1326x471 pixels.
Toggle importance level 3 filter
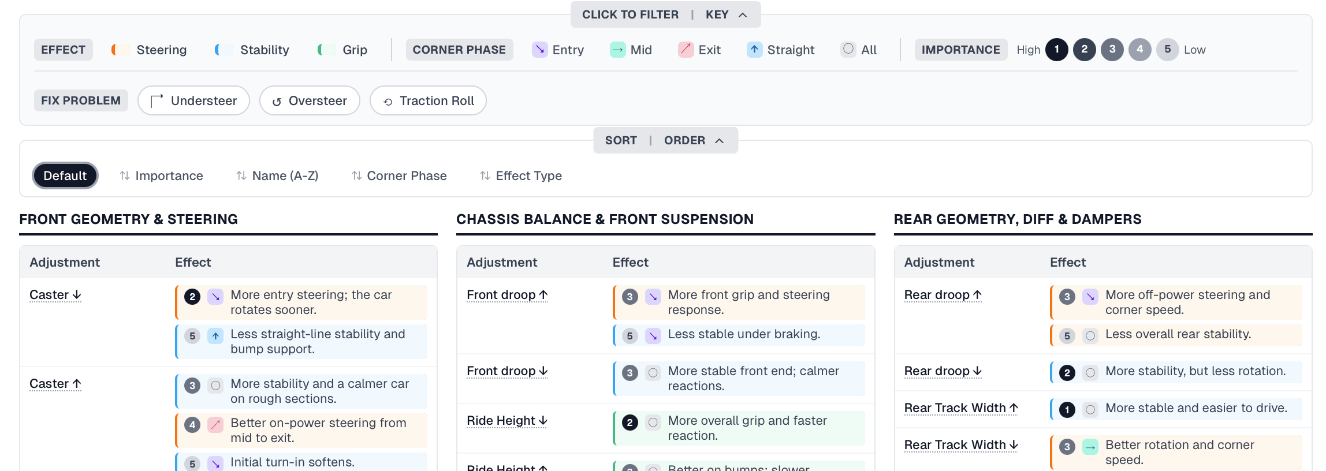coord(1112,50)
